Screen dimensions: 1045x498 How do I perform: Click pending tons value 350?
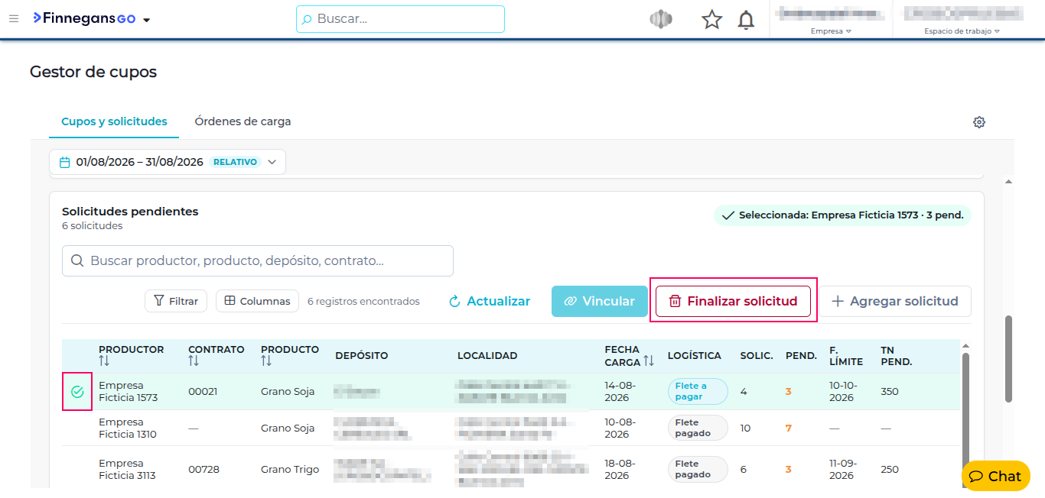click(890, 391)
